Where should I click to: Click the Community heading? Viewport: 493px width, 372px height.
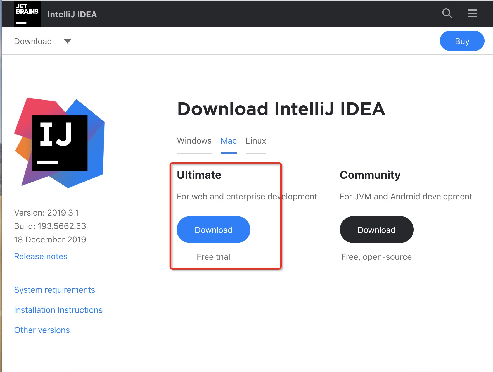[x=370, y=175]
